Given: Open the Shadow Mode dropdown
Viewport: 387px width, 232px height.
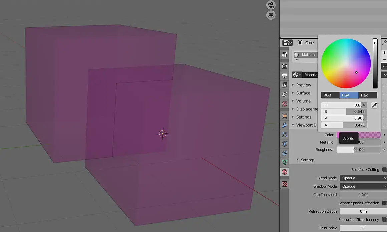Looking at the screenshot, I should [x=363, y=186].
